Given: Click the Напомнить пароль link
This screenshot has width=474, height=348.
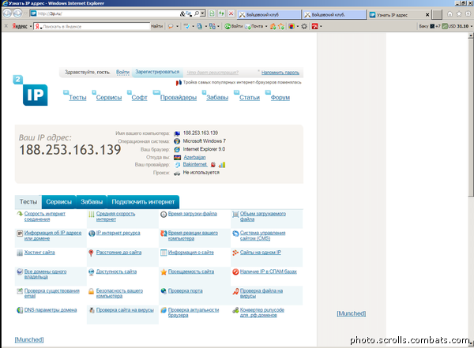Looking at the screenshot, I should (x=280, y=73).
